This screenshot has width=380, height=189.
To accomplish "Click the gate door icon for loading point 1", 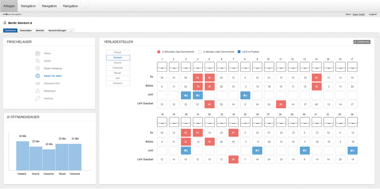I will coord(162,67).
